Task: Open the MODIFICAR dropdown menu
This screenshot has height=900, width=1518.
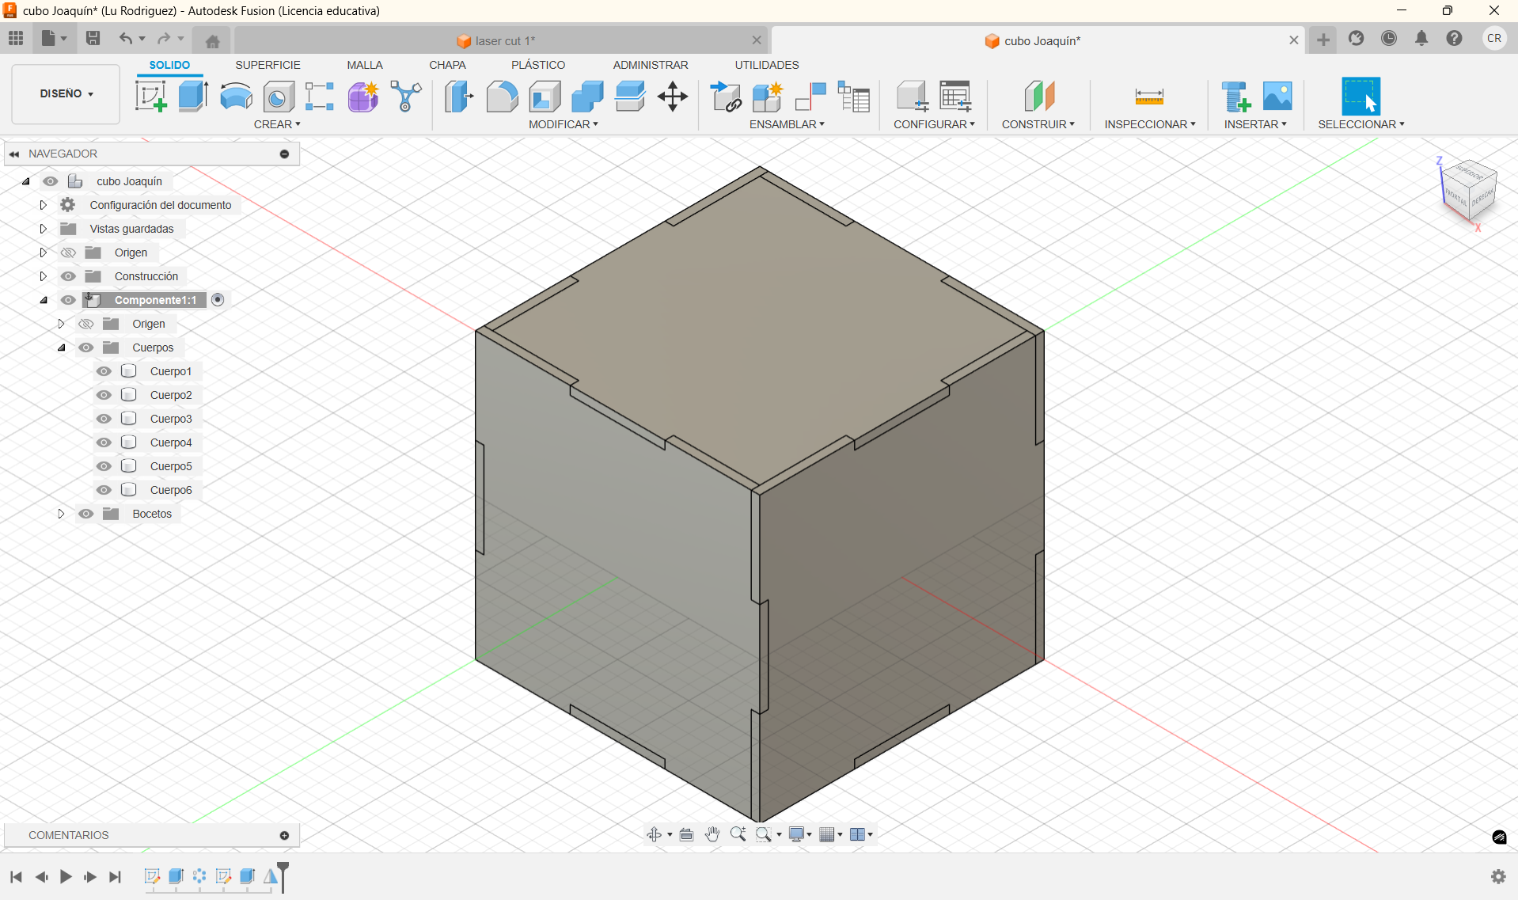Action: click(x=563, y=124)
